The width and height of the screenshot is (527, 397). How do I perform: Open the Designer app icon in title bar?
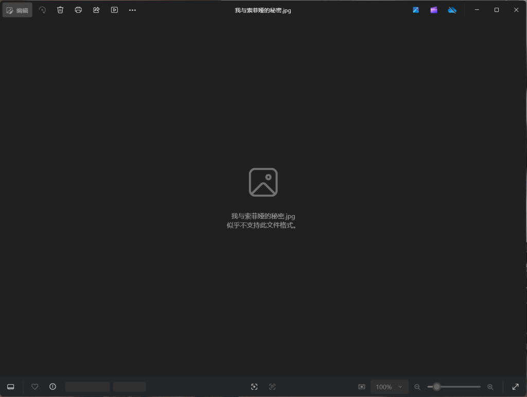click(416, 10)
